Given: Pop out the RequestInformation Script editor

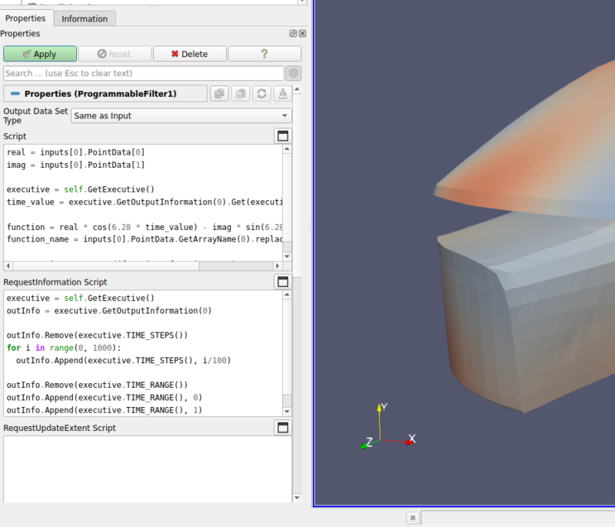Looking at the screenshot, I should point(282,282).
